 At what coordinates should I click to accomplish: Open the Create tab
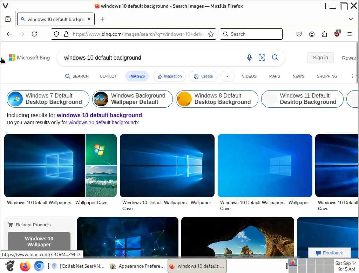203,76
